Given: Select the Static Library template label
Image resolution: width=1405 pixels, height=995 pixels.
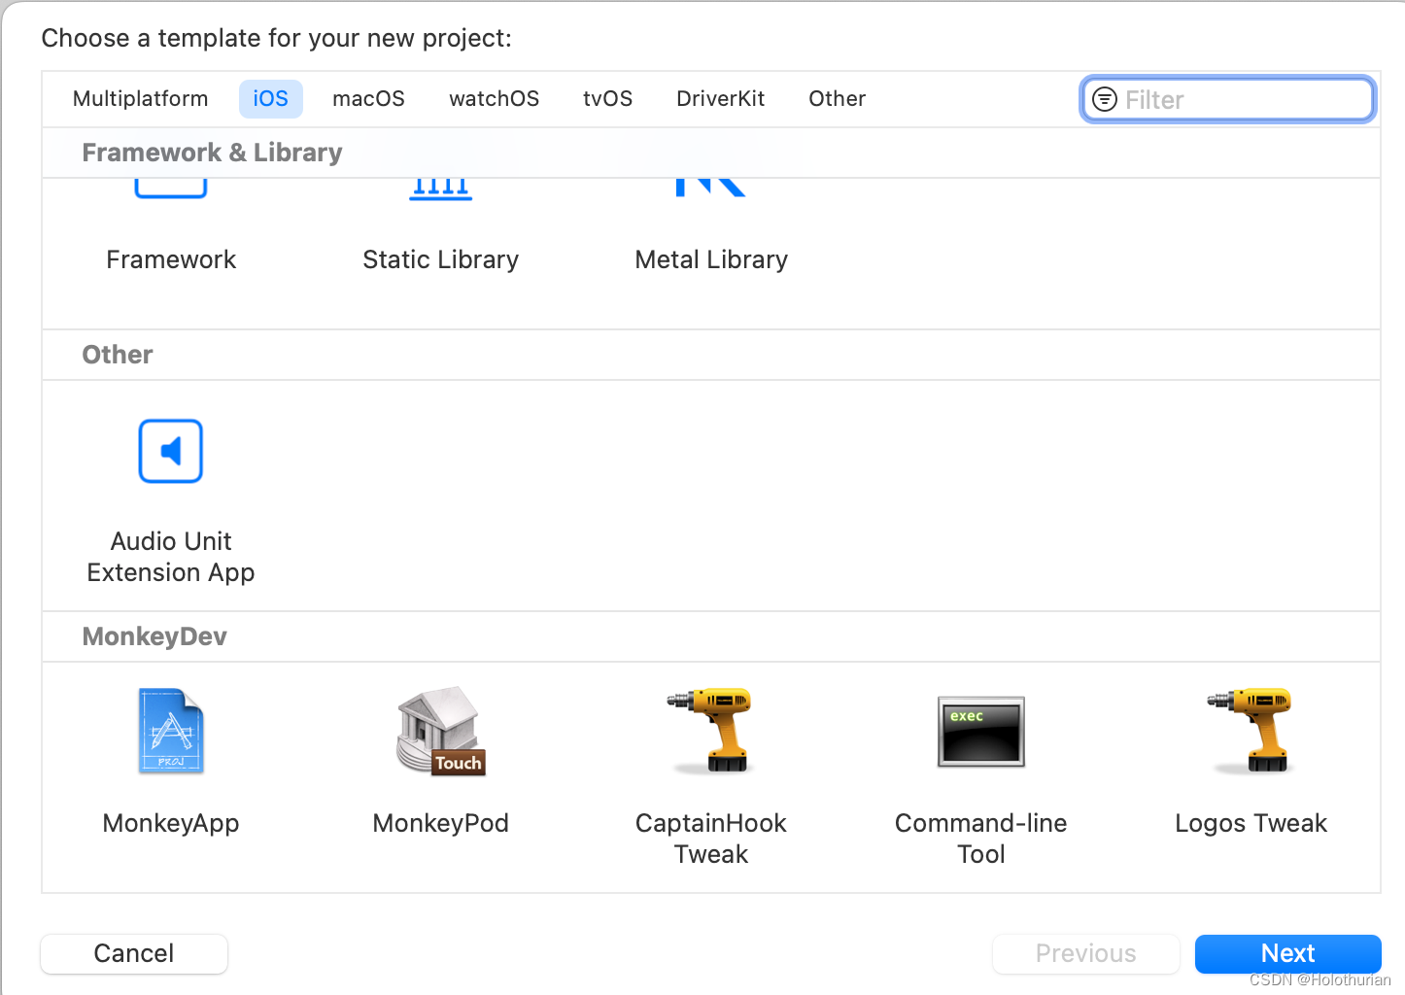Looking at the screenshot, I should click(x=441, y=259).
